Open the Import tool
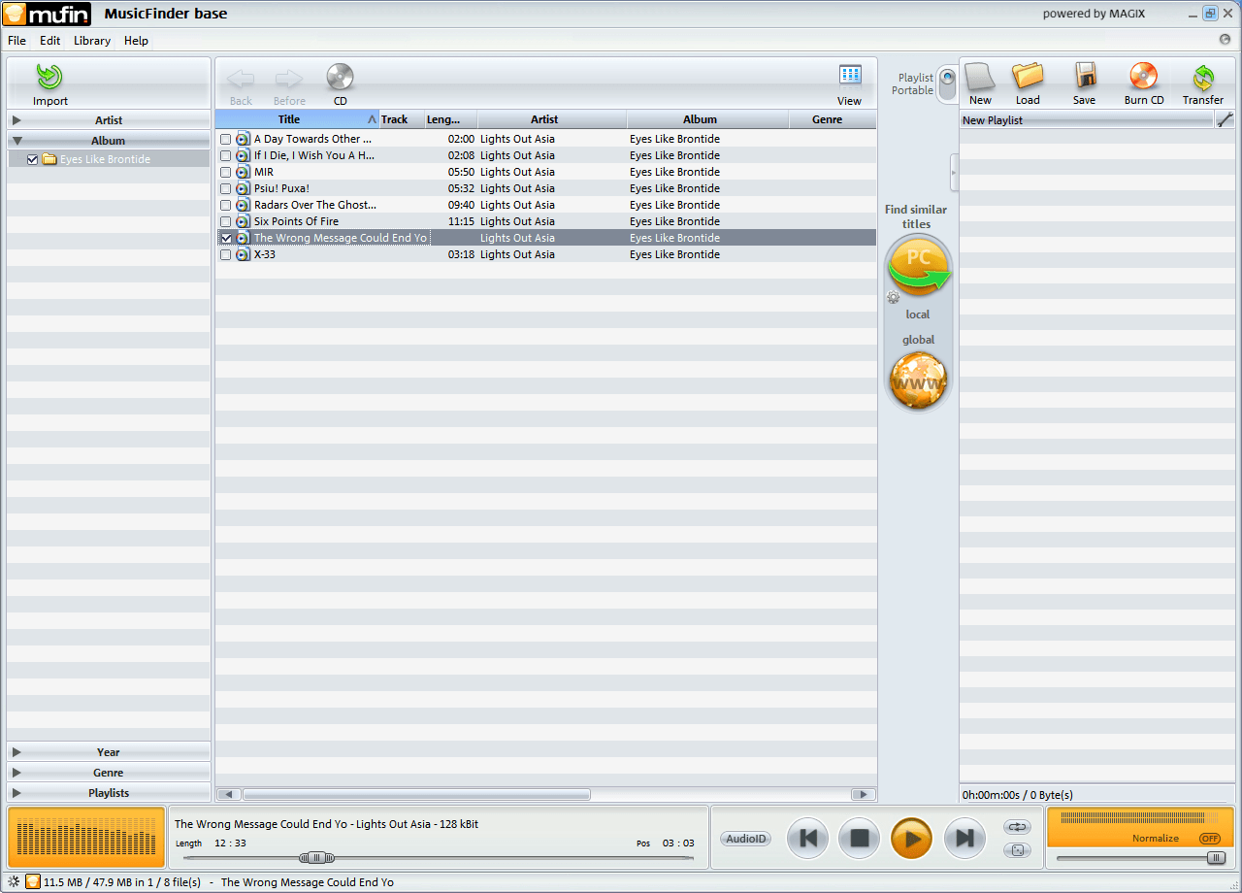Screen dimensions: 1242x893 tap(49, 83)
